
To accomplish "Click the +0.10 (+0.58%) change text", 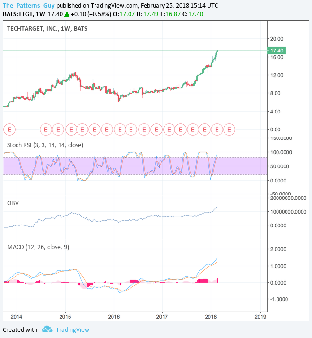I will click(91, 14).
